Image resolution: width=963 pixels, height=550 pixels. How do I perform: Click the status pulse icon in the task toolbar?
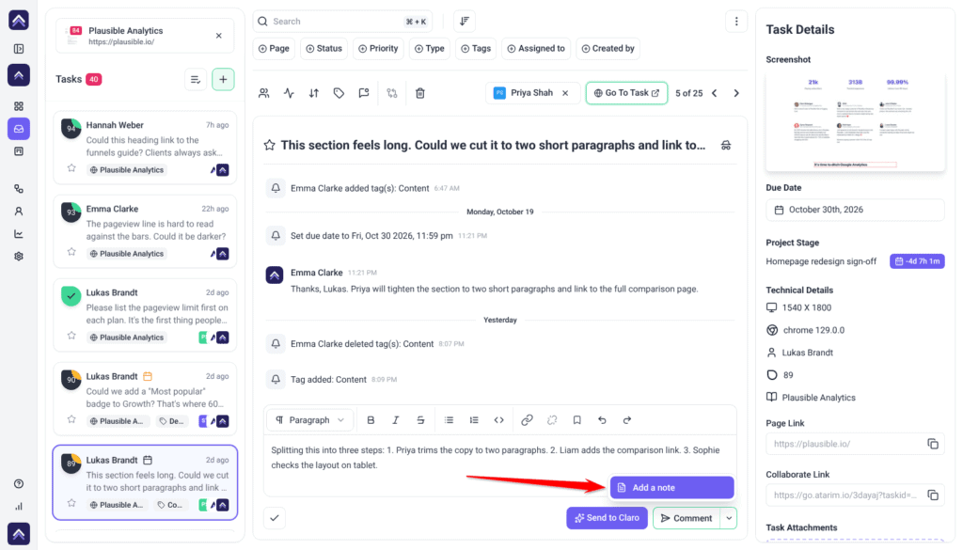coord(289,93)
